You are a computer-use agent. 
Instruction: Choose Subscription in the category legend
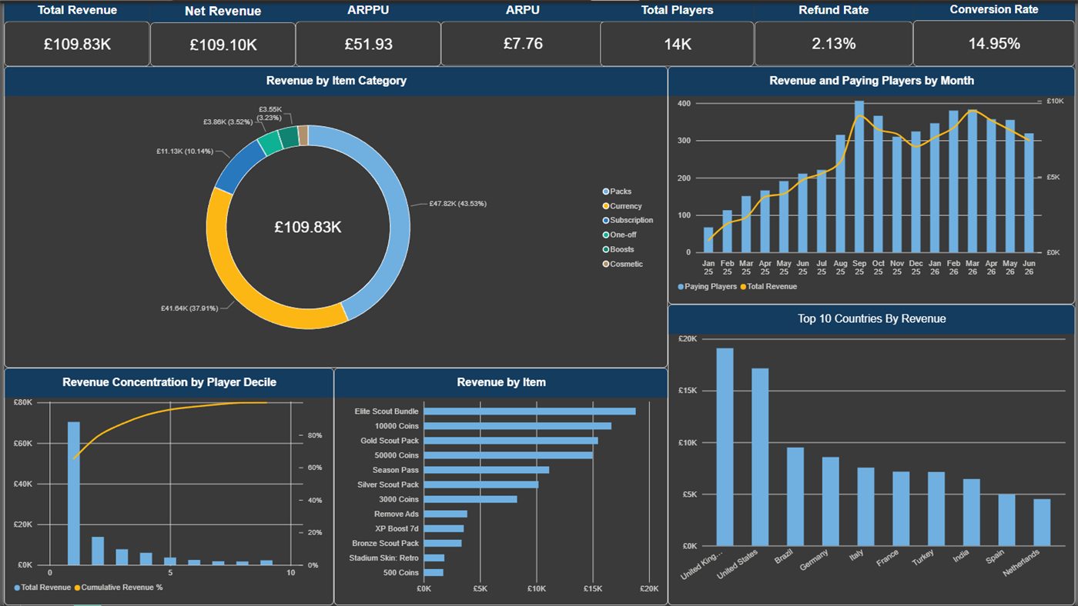[x=628, y=220]
